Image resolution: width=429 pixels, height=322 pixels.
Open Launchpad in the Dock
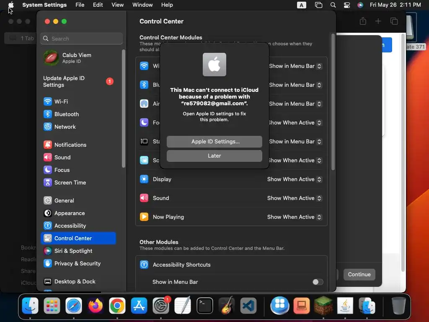click(x=52, y=306)
